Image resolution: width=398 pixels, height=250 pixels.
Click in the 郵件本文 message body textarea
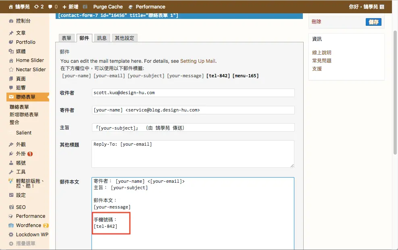pos(193,213)
